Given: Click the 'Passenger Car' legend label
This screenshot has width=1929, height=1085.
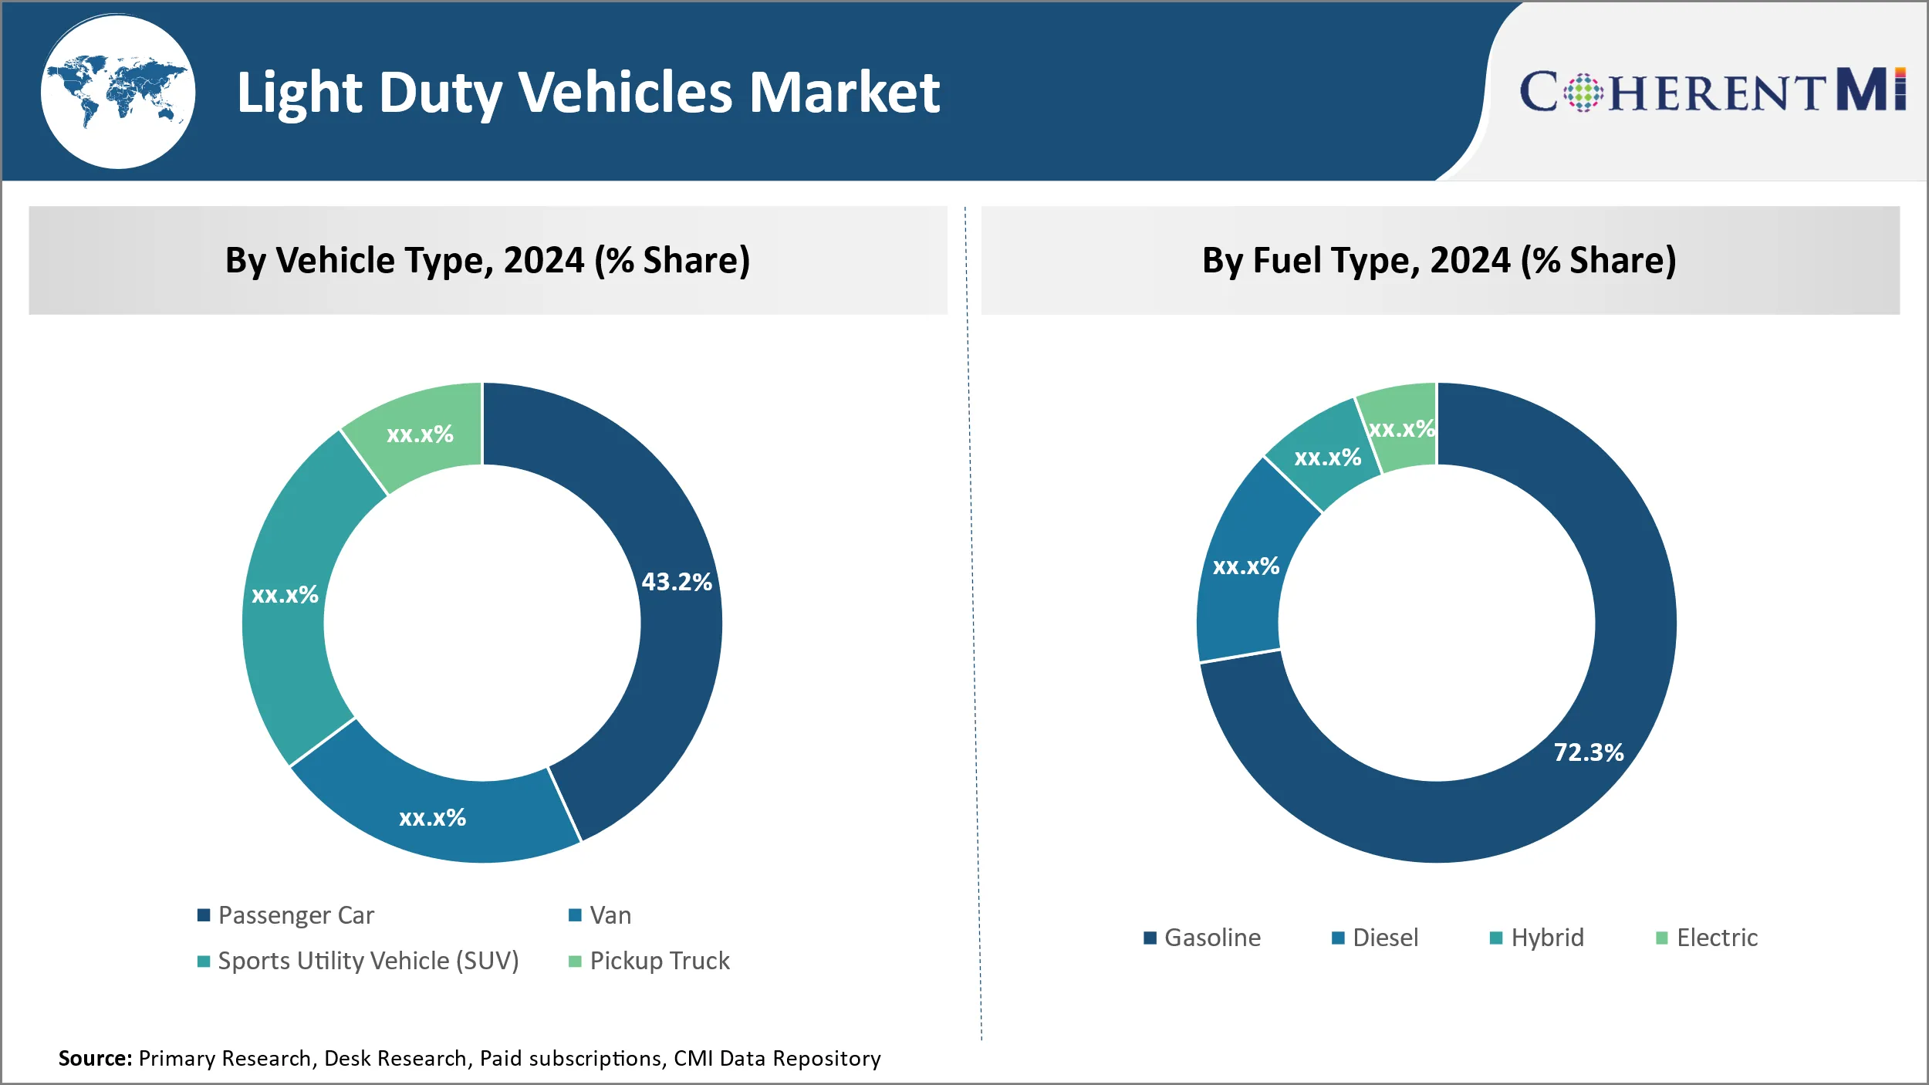Looking at the screenshot, I should (296, 915).
